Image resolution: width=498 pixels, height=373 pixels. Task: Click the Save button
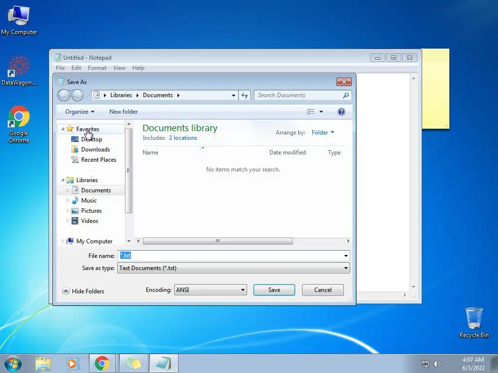click(274, 290)
